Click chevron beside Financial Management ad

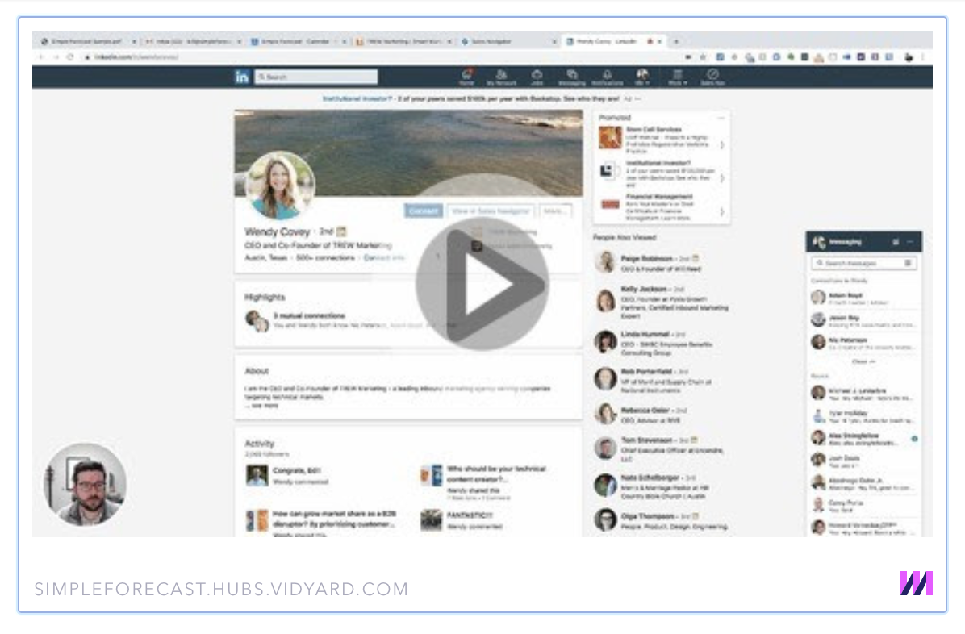click(x=722, y=212)
